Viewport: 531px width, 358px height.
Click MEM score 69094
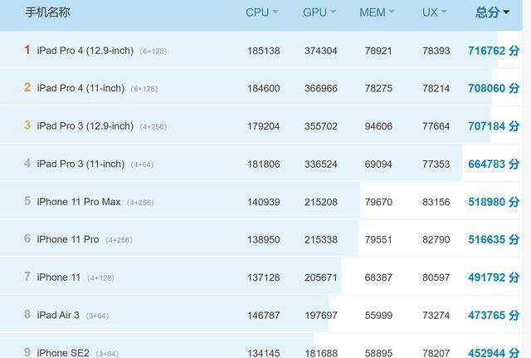click(x=378, y=164)
